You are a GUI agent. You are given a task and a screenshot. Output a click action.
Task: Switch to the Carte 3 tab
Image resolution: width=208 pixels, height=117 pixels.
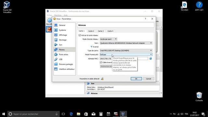tap(101, 31)
